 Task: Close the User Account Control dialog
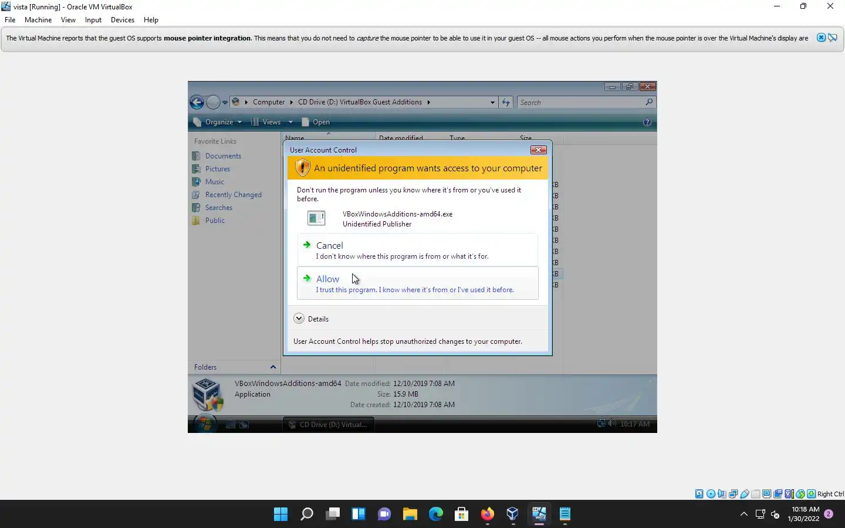click(x=538, y=150)
